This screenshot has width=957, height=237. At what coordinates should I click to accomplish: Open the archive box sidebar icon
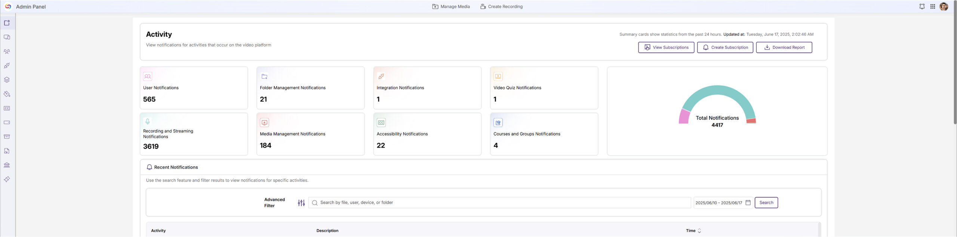point(7,137)
